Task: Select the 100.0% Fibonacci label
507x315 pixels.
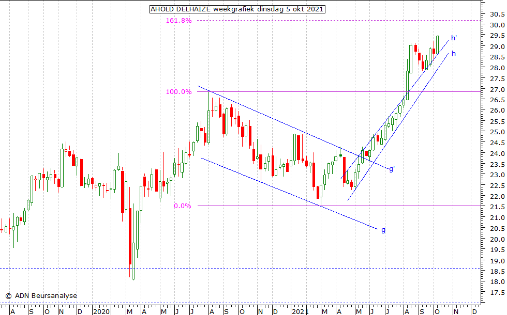Action: pyautogui.click(x=179, y=92)
